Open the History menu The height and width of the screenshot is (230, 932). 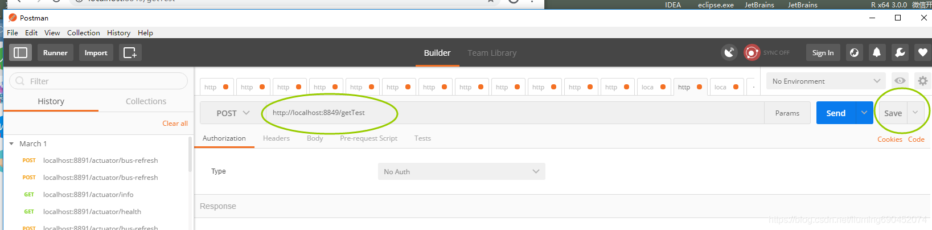point(118,32)
